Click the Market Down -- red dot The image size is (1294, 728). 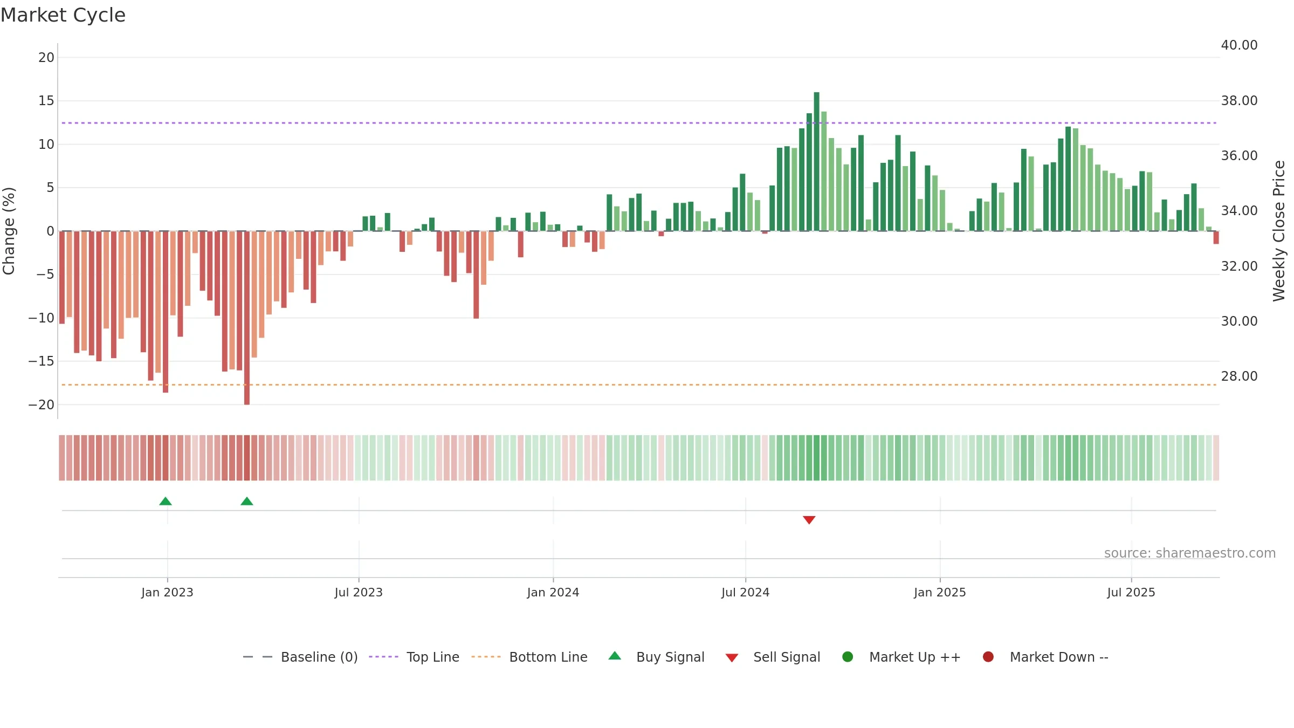[x=988, y=657]
